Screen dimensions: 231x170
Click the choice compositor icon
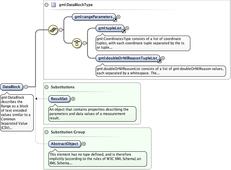point(77,43)
